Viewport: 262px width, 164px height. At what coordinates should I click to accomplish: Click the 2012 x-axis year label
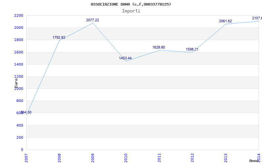click(x=192, y=158)
